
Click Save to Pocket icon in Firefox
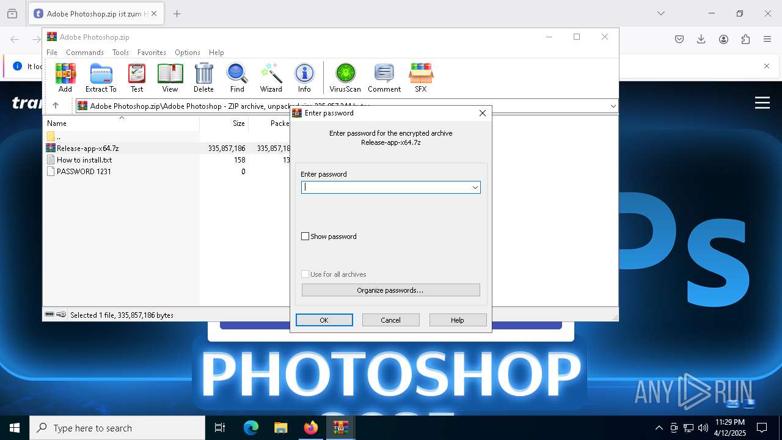click(679, 39)
